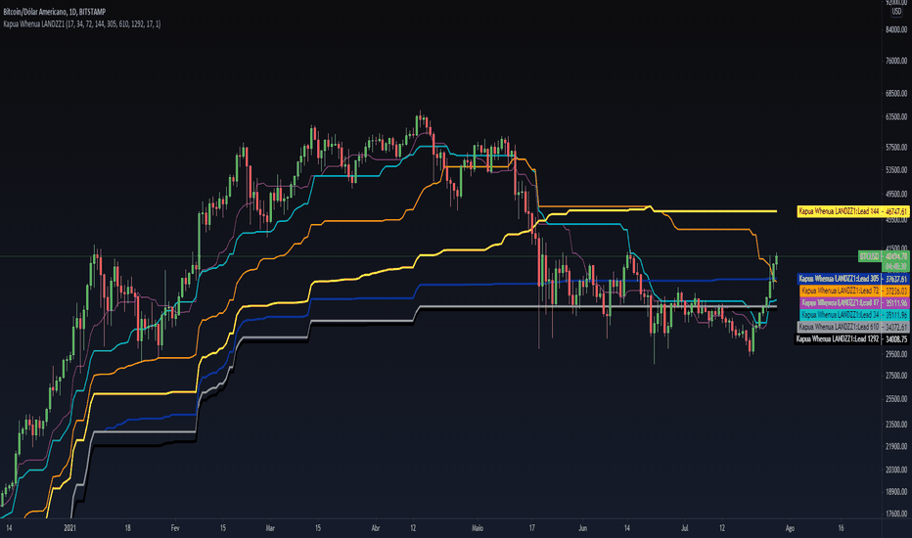Click the 84000.00 price axis value
912x538 pixels.
896,29
